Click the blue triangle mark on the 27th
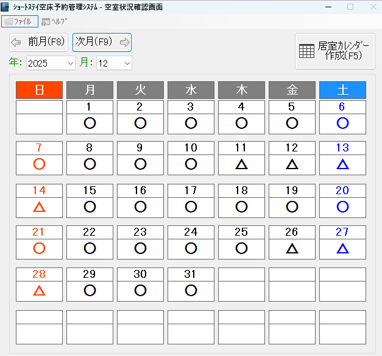This screenshot has height=356, width=382. (x=342, y=248)
